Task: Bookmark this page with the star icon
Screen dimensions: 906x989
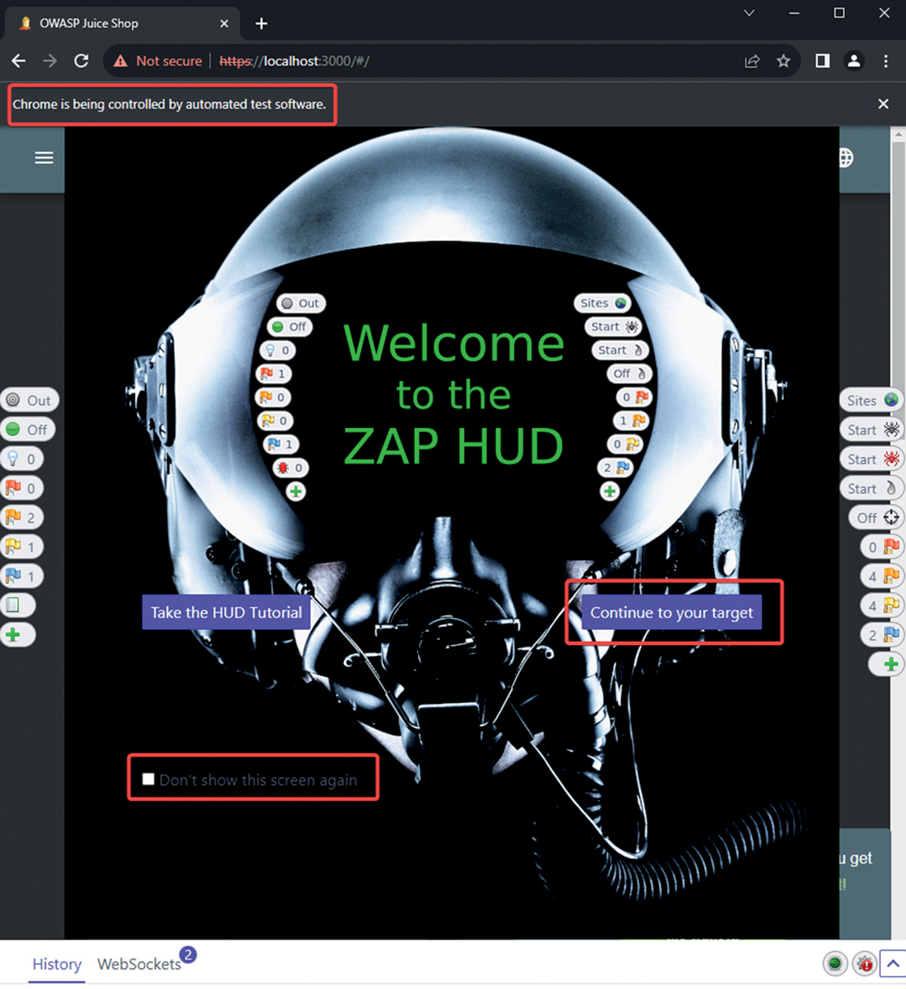Action: (783, 61)
